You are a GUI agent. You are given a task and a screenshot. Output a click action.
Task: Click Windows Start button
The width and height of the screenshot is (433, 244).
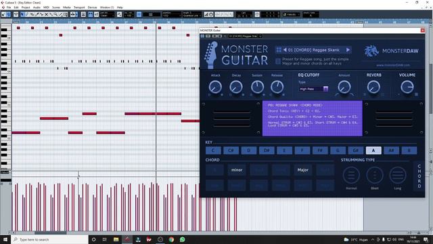[5, 239]
